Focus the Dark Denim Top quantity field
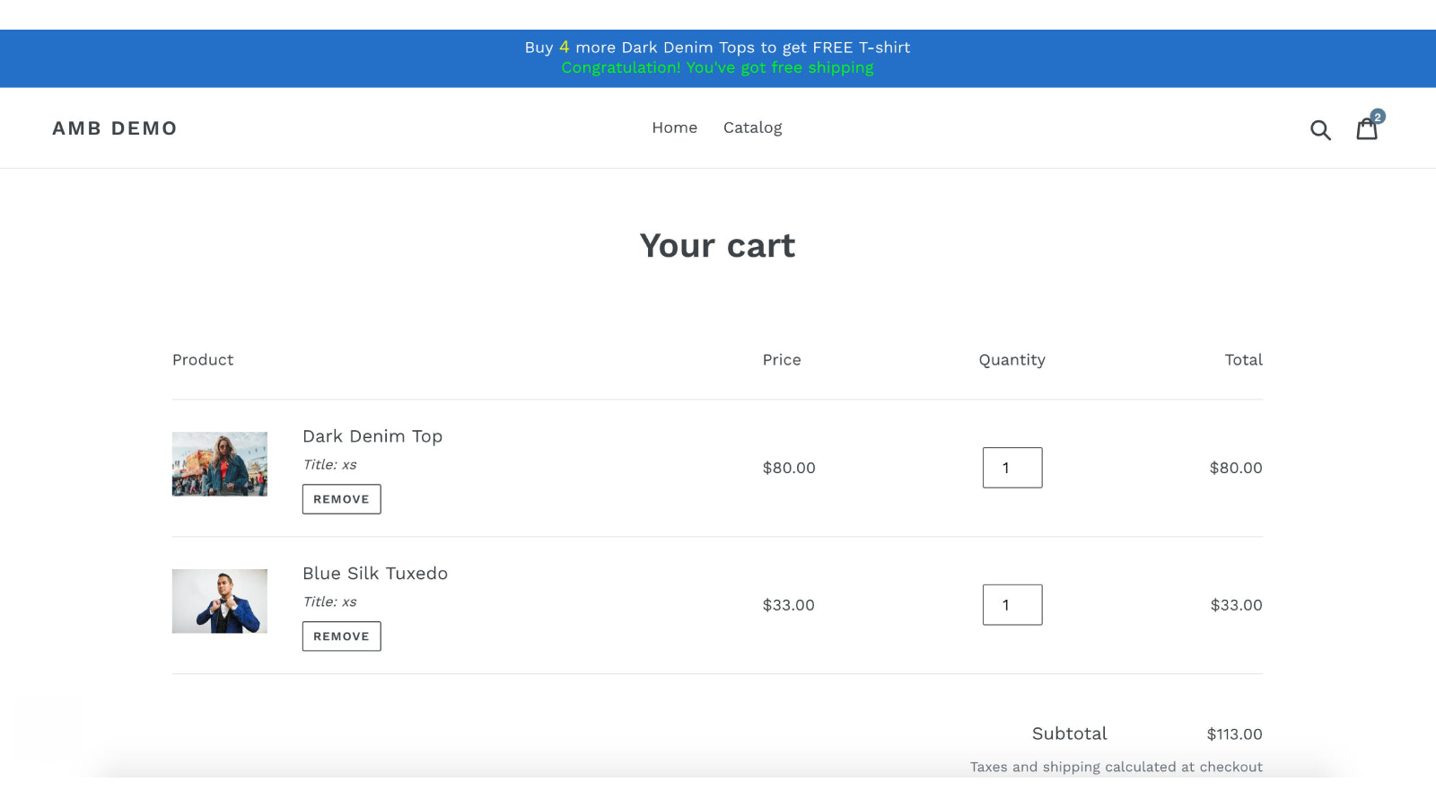Viewport: 1436px width, 808px height. click(x=1012, y=468)
